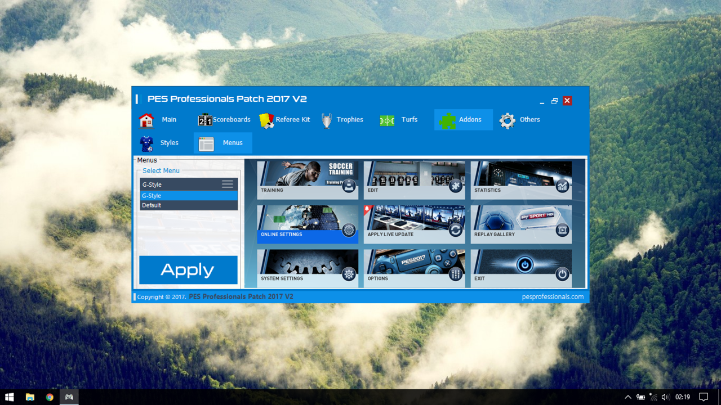Click the Main house icon
The width and height of the screenshot is (721, 405).
click(146, 120)
